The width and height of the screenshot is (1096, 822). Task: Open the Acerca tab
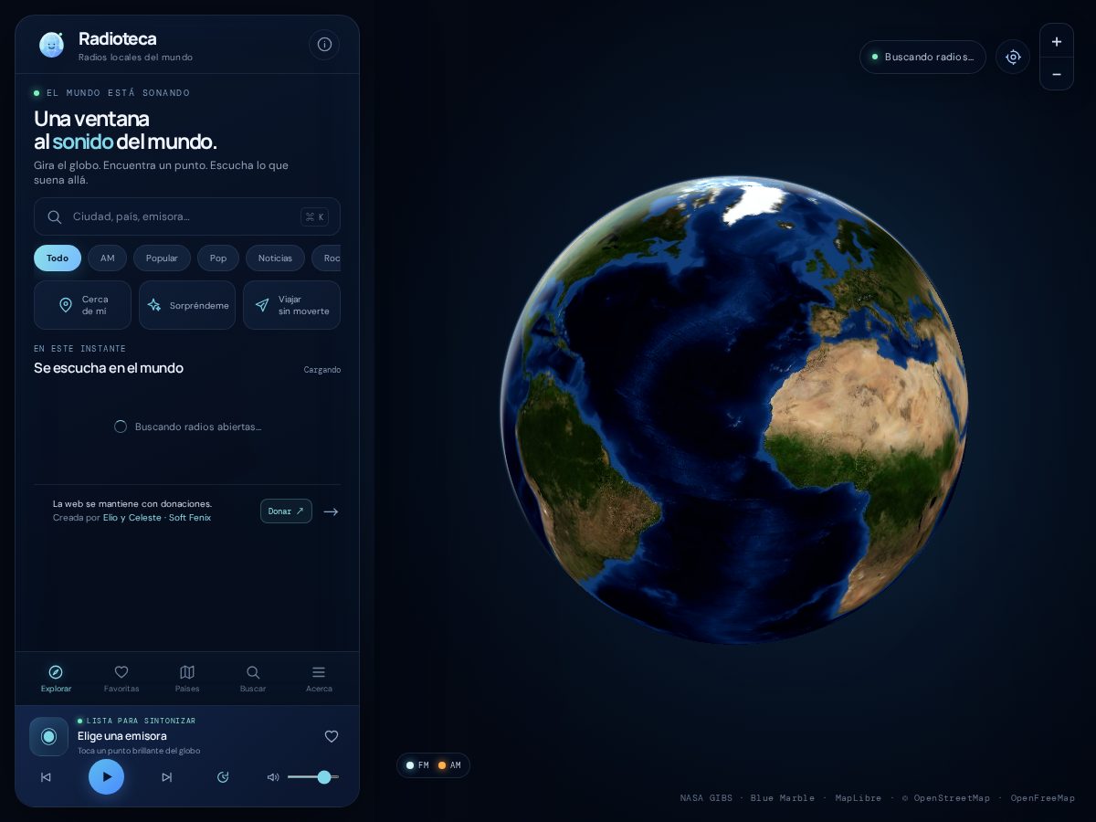pos(319,679)
